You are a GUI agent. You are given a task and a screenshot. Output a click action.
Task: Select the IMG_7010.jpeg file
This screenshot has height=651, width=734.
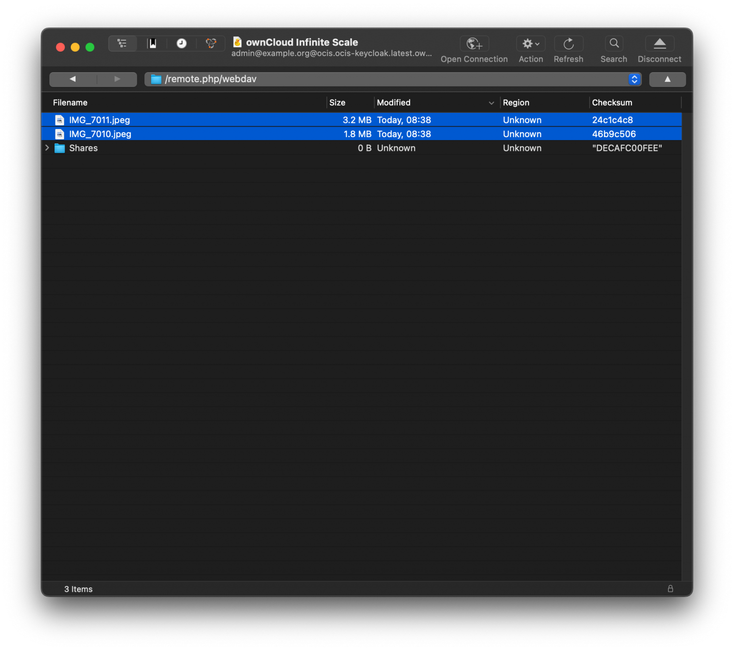tap(361, 134)
